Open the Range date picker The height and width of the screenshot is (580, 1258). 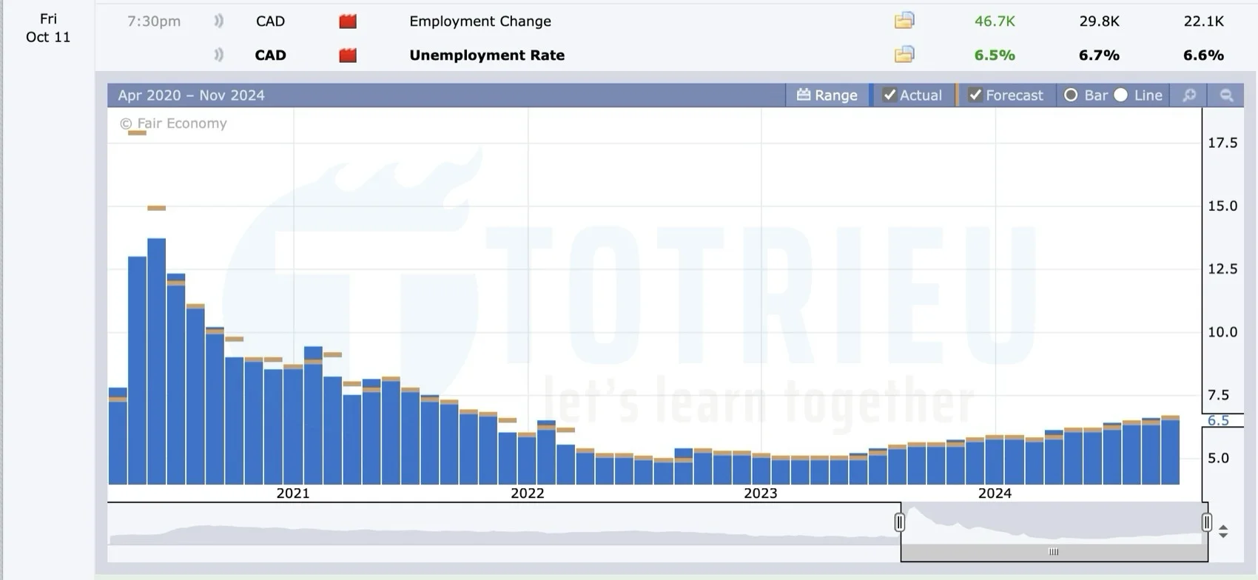(827, 95)
